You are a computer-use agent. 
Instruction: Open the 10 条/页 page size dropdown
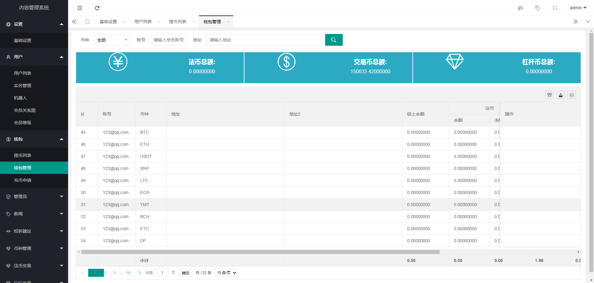click(x=226, y=273)
